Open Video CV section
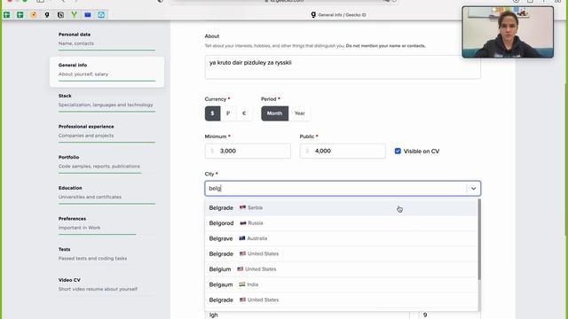Image resolution: width=568 pixels, height=319 pixels. 106,284
